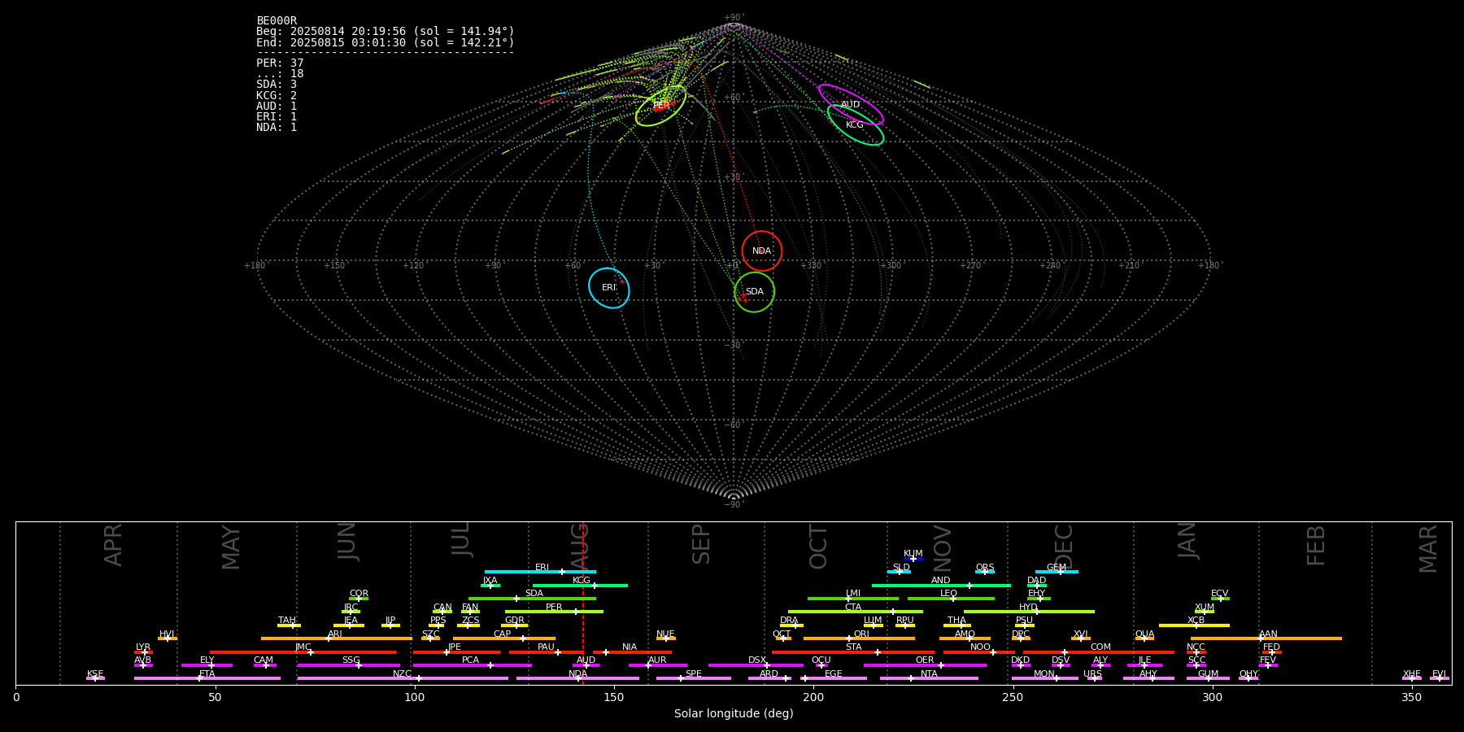Select the AND shower bar on the timeline
The height and width of the screenshot is (732, 1464).
pyautogui.click(x=941, y=585)
